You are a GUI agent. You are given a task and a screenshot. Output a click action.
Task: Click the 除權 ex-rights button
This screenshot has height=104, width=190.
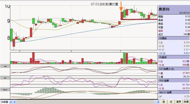coord(186,102)
